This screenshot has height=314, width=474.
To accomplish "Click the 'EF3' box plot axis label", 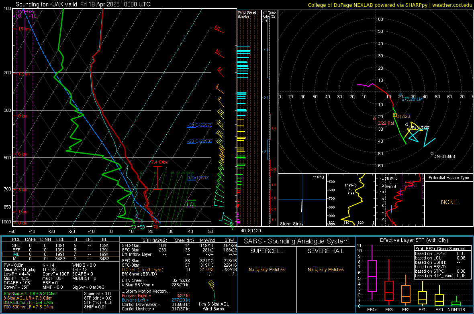I will (389, 310).
